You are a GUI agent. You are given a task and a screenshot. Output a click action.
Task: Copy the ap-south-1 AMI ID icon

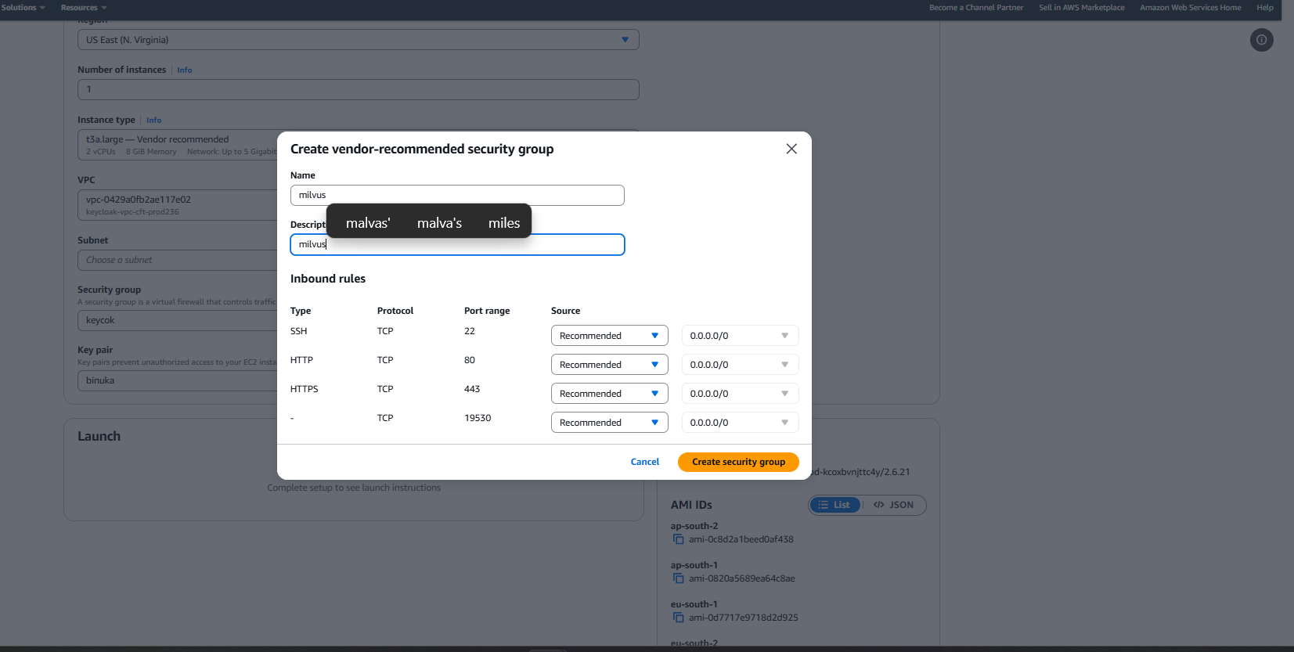(678, 578)
